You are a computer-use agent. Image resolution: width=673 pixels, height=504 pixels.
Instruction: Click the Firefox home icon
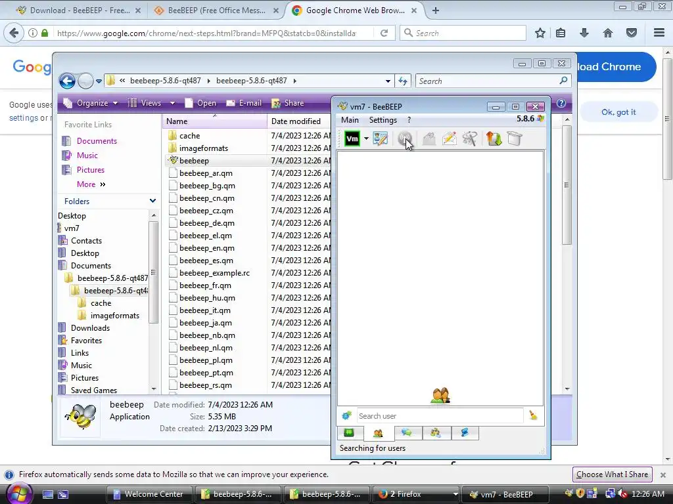(x=608, y=33)
